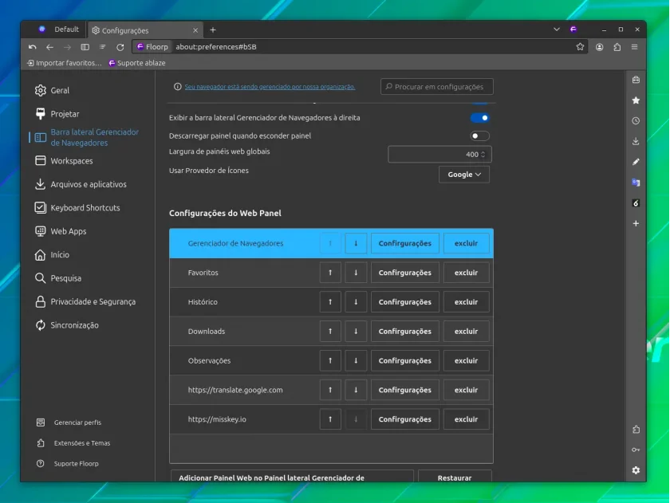Viewport: 670px width, 503px height.
Task: Open managed by organization link
Action: pos(270,87)
